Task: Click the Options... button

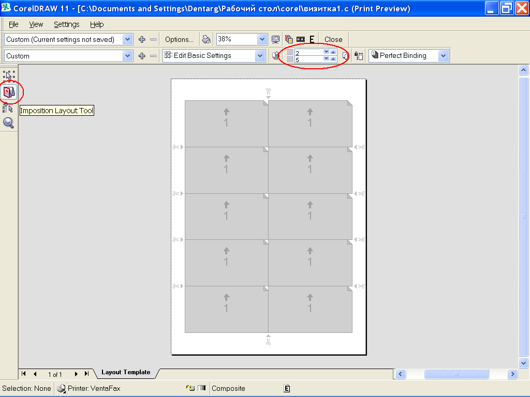Action: click(179, 39)
